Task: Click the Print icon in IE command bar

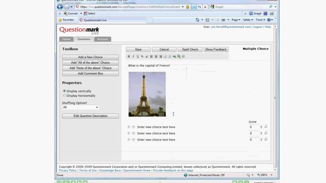Action: click(x=223, y=20)
